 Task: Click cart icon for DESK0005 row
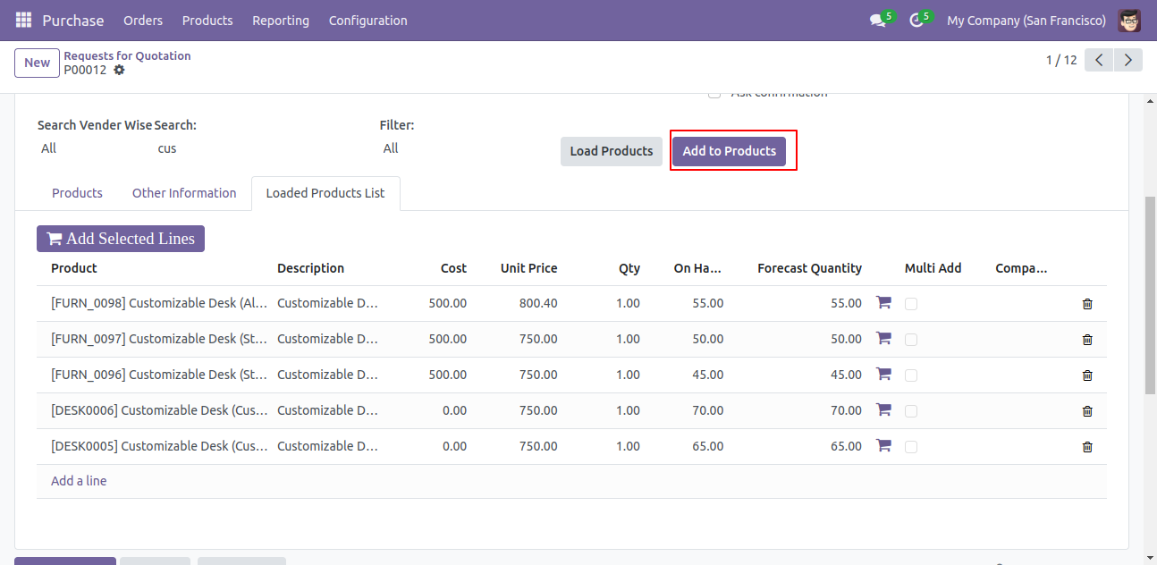click(x=883, y=445)
